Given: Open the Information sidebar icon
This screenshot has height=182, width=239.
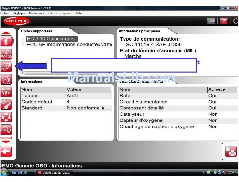Looking at the screenshot, I should click(x=6, y=41).
